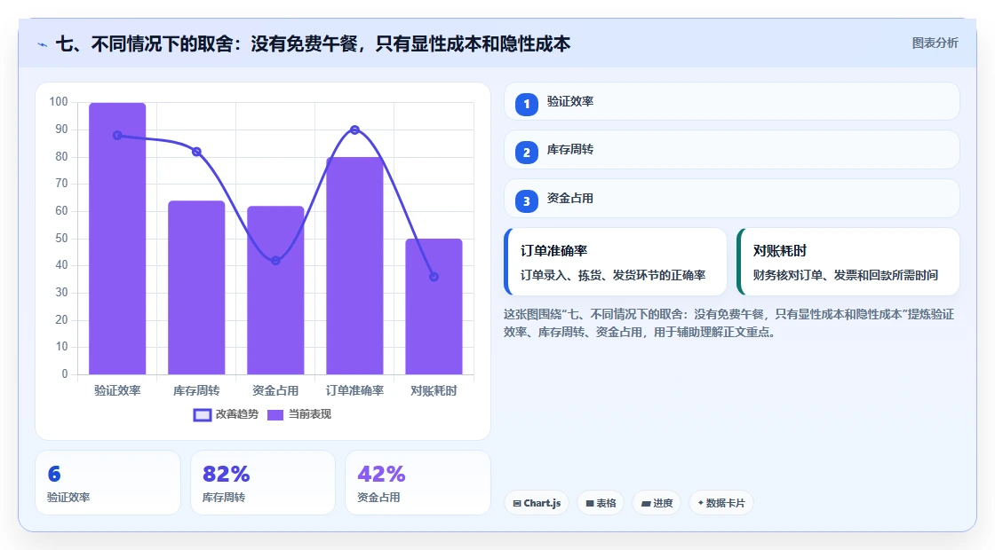Click the 对账耗时 x-axis label
The width and height of the screenshot is (995, 550).
click(434, 391)
